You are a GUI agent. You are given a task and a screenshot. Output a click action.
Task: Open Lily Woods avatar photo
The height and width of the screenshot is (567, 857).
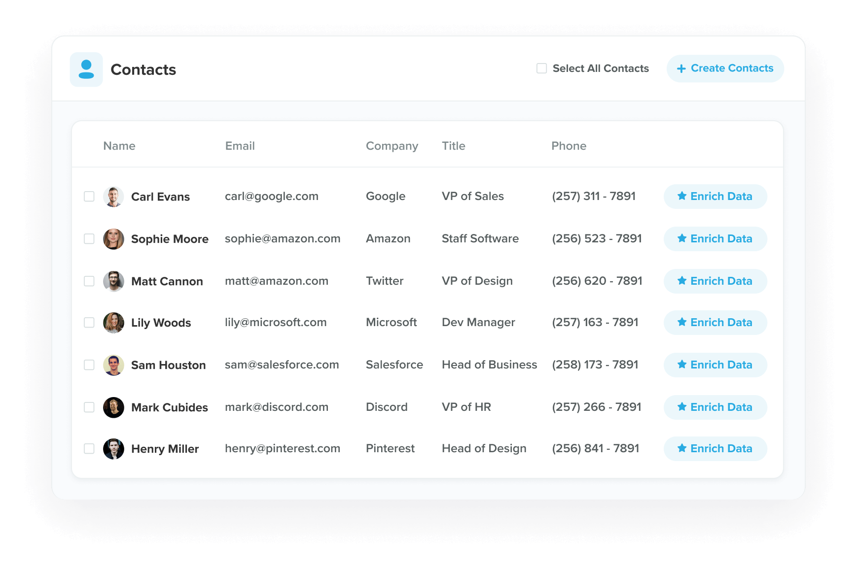point(113,323)
